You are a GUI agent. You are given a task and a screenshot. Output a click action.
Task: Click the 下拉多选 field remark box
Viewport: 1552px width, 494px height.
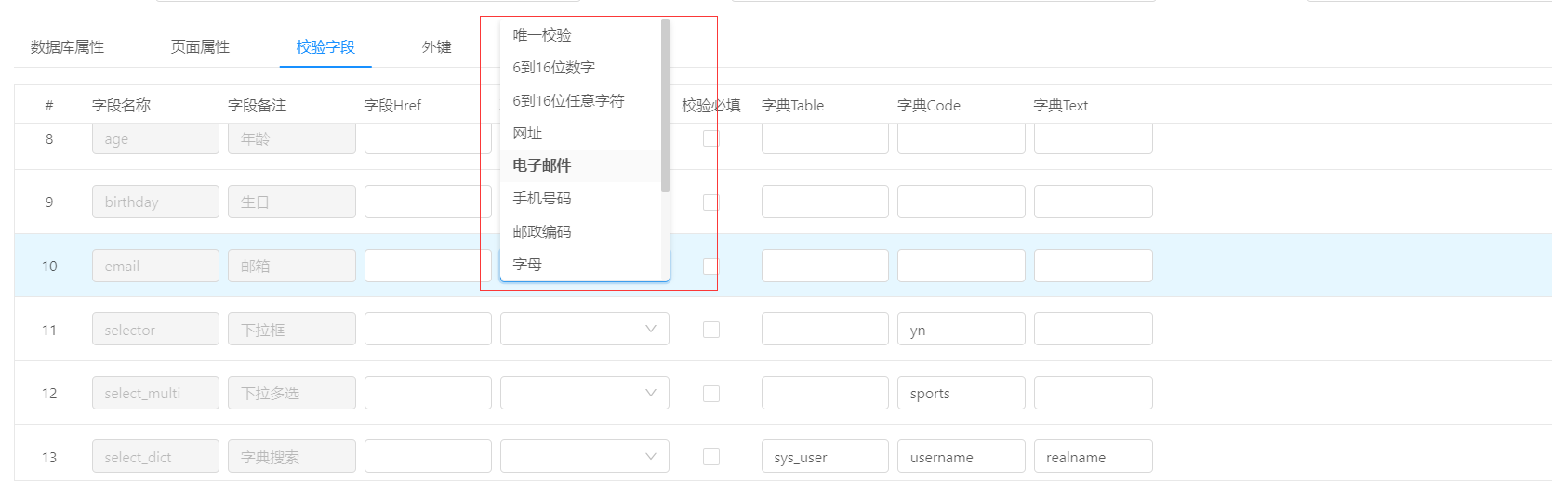(x=292, y=393)
